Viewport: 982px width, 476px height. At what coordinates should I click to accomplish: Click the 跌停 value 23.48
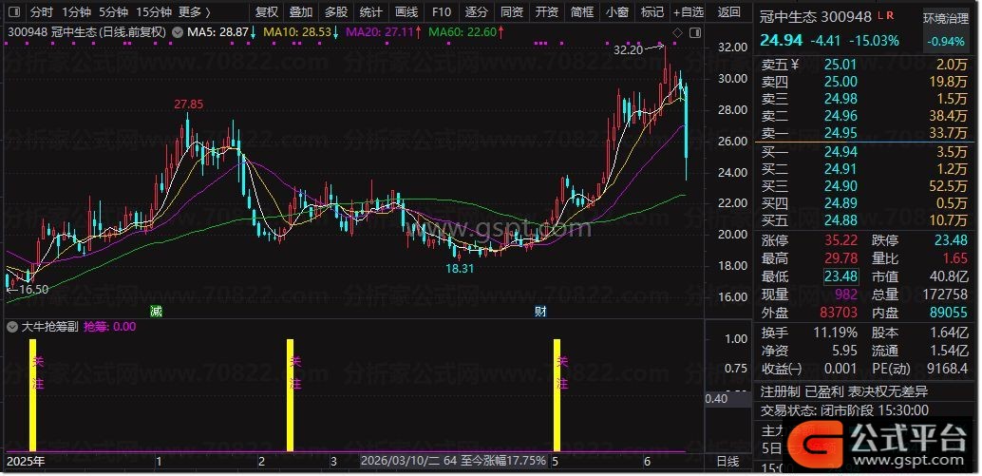click(950, 240)
